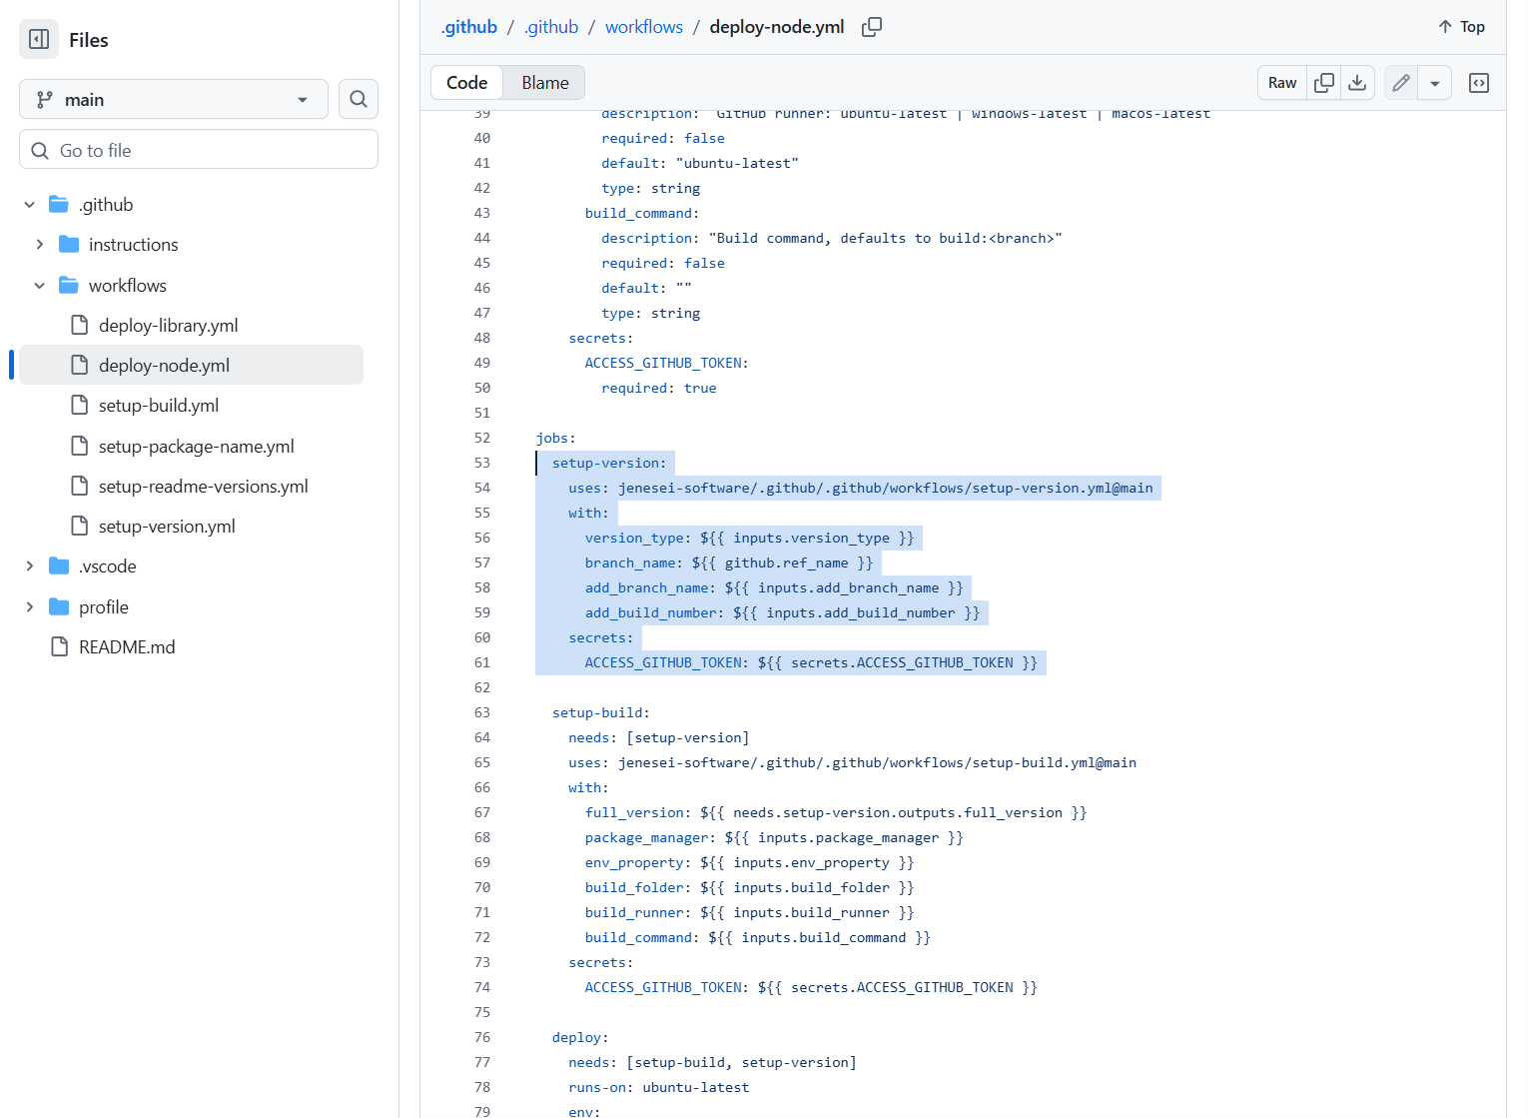This screenshot has width=1528, height=1118.
Task: Open the profile folder
Action: [x=104, y=607]
